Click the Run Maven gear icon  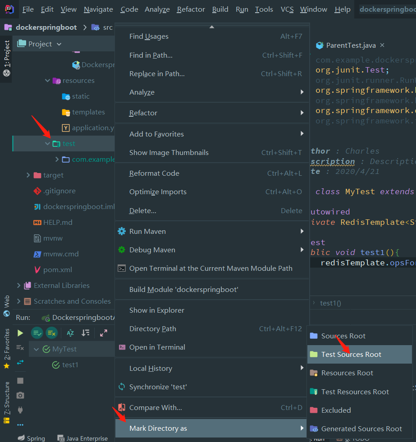[x=122, y=232]
